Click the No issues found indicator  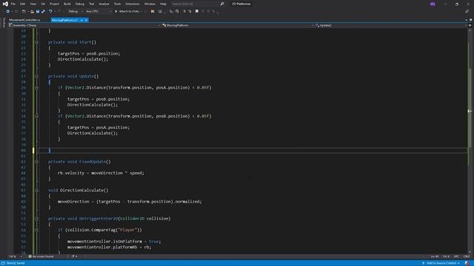pyautogui.click(x=41, y=256)
